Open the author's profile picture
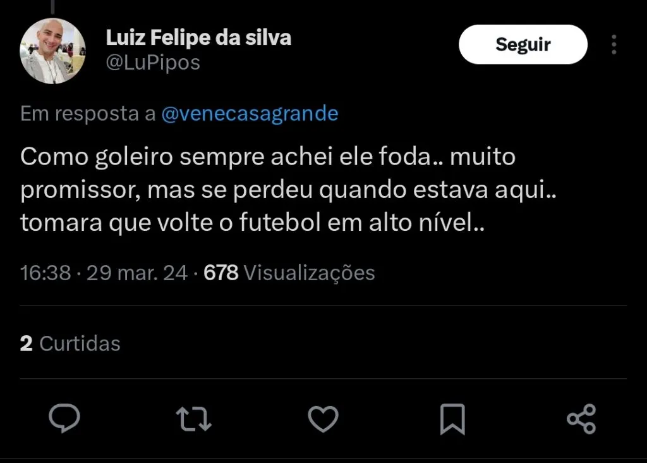The width and height of the screenshot is (647, 463). coord(53,51)
